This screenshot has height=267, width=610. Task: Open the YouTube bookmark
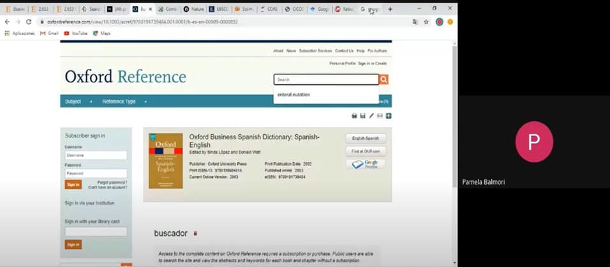pos(76,33)
